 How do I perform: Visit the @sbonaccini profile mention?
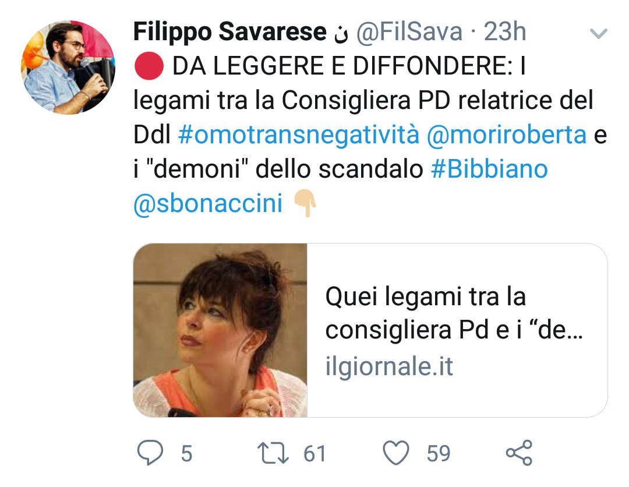tap(208, 203)
